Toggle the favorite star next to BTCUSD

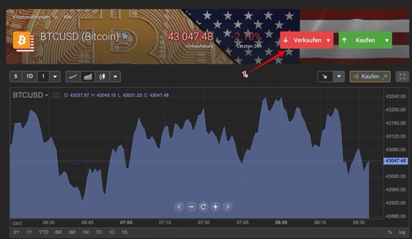tap(126, 36)
